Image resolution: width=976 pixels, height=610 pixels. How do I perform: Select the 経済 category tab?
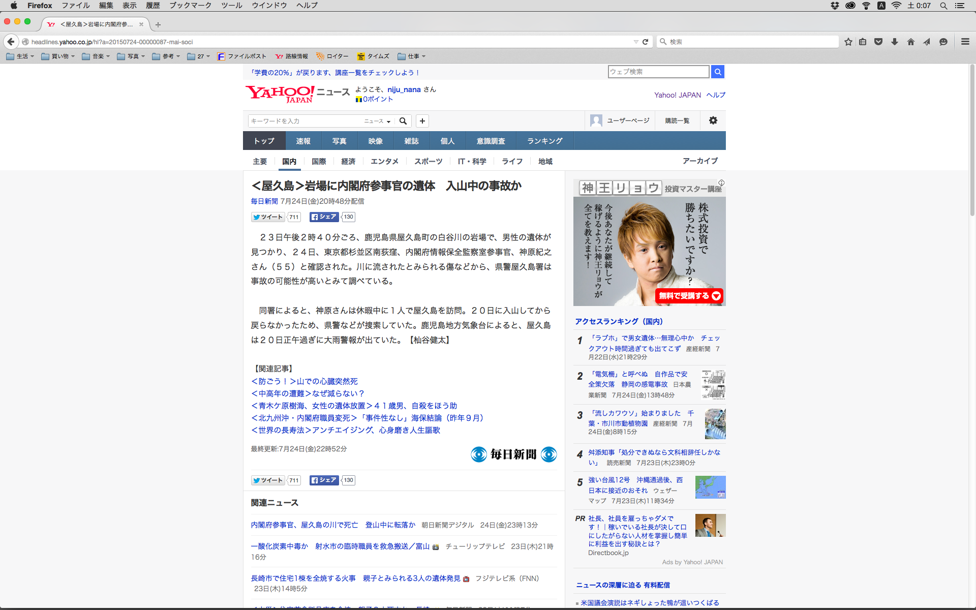coord(348,161)
